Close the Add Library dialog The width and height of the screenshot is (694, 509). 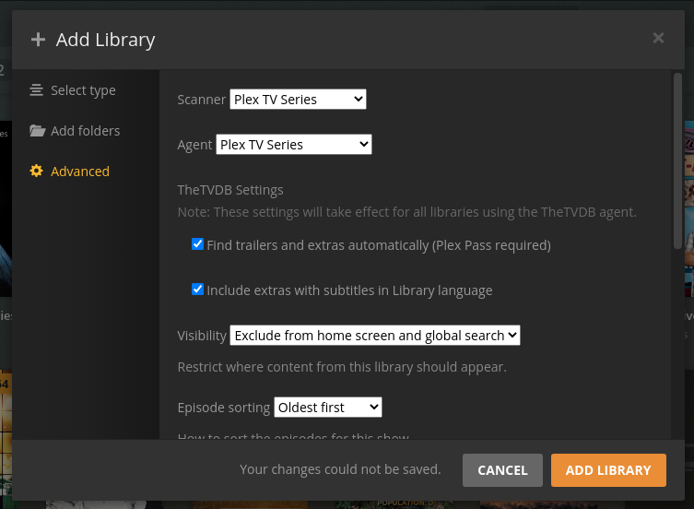tap(658, 38)
